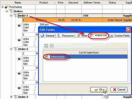Expand the Order 3 node
Screen dimensions: 132x99
[x=11, y=97]
